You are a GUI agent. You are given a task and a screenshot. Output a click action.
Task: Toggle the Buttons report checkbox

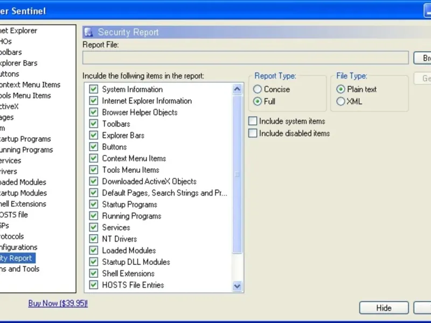click(93, 147)
